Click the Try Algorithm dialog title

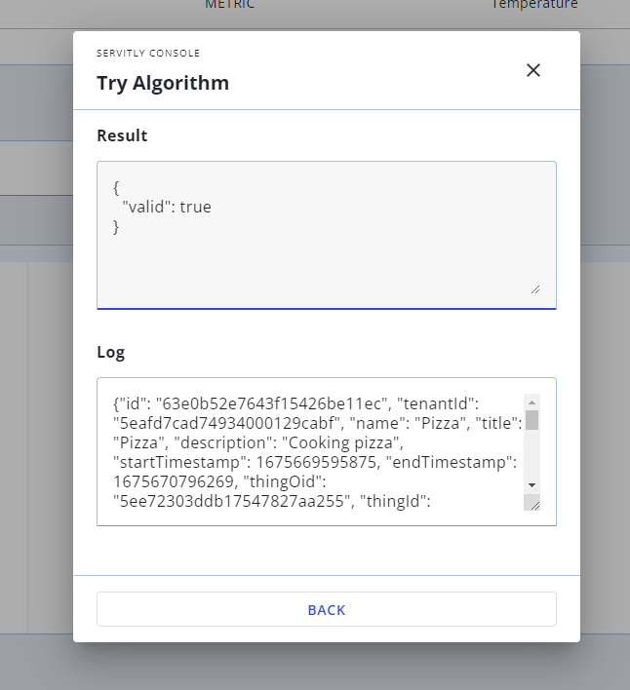(x=163, y=83)
